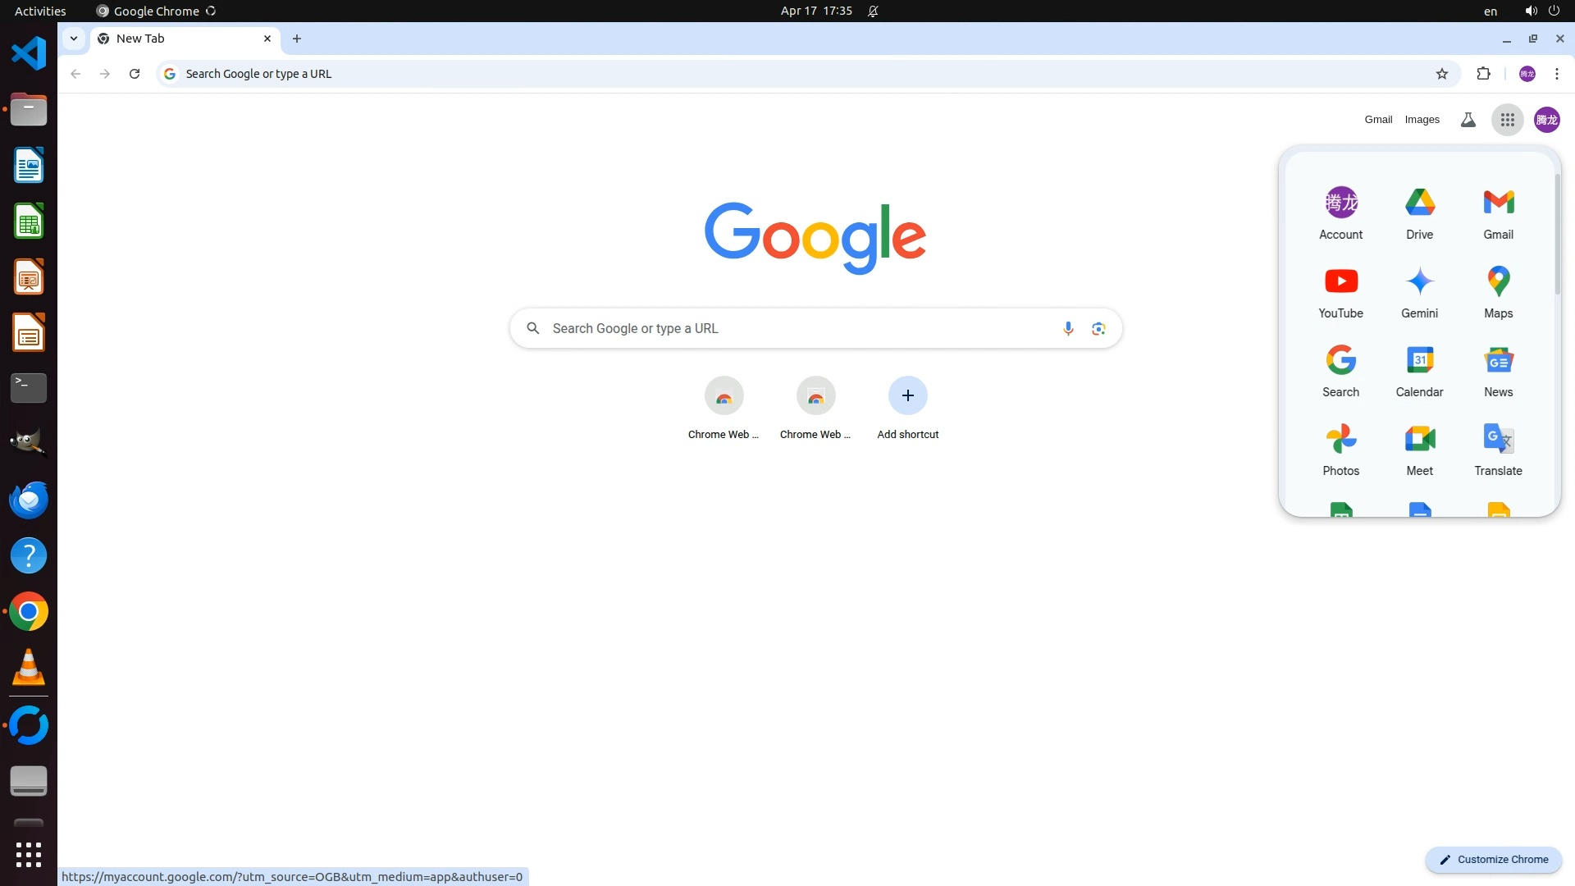
Task: Open Search by image lens icon
Action: pos(1098,328)
